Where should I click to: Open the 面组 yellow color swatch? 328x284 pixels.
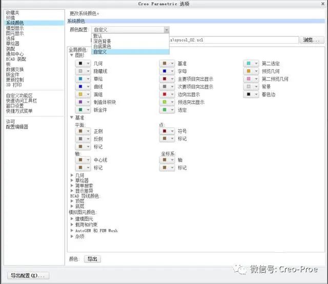pos(83,94)
